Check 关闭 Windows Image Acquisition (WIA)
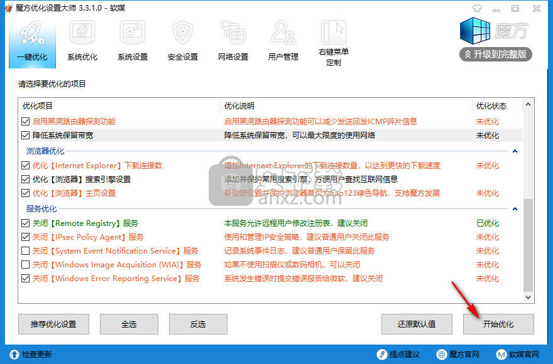The height and width of the screenshot is (364, 553). pos(25,265)
